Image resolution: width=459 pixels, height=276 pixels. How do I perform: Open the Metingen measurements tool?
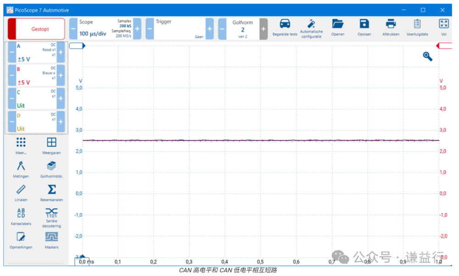(x=21, y=169)
